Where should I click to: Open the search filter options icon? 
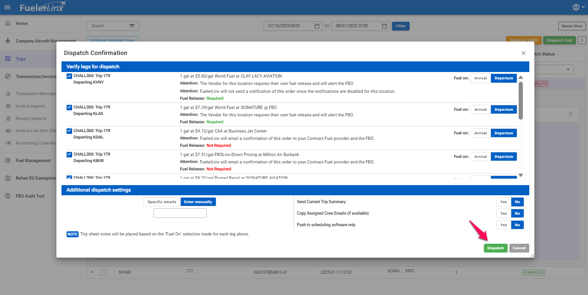point(132,26)
